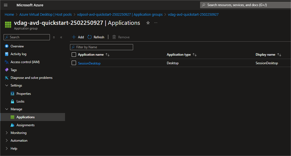The height and width of the screenshot is (156, 291).
Task: Open vdpool-avd-quickstart Application groups breadcrumb
Action: [120, 14]
